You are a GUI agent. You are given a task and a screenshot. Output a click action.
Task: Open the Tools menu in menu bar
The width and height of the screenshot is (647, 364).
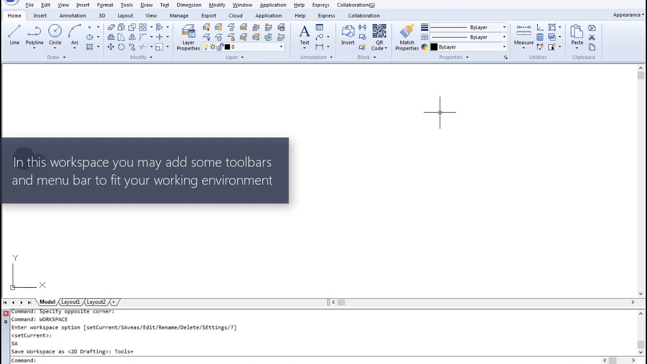tap(127, 5)
